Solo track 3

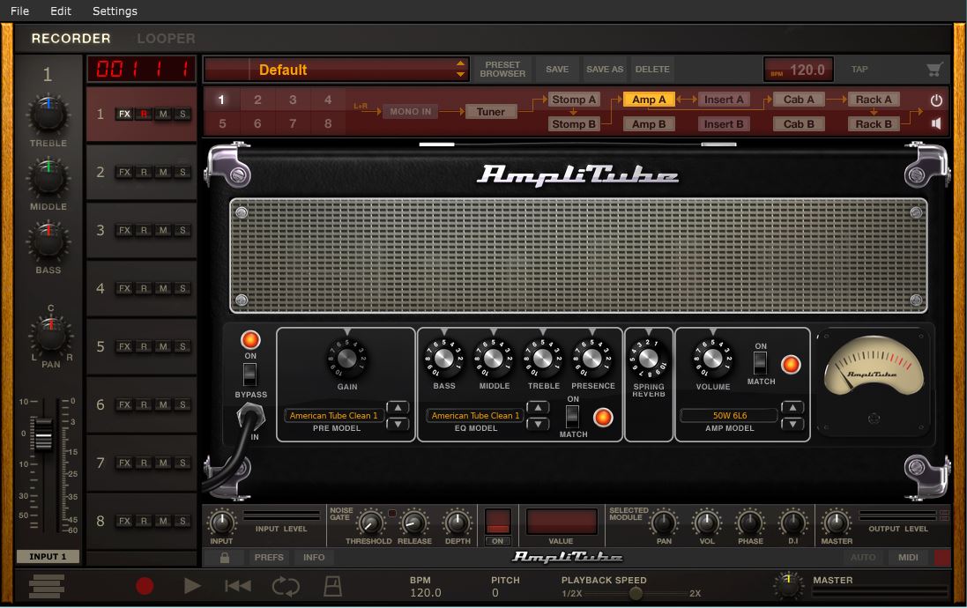[182, 230]
